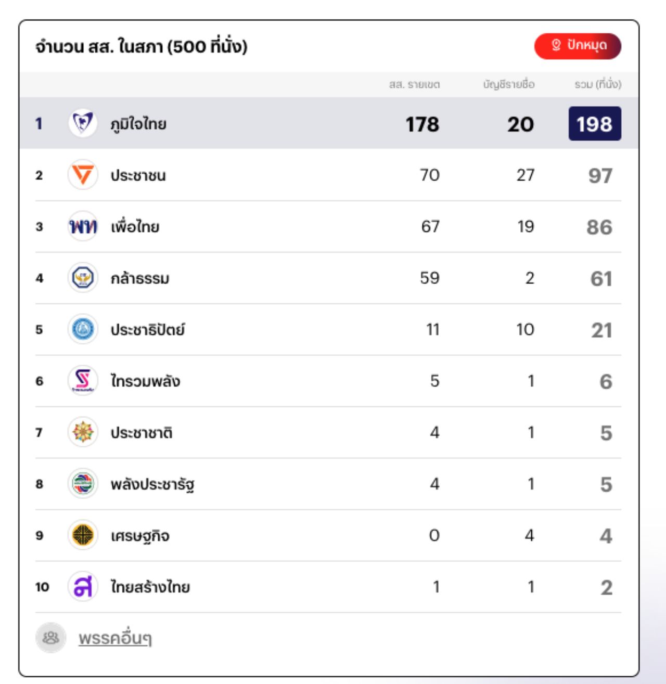Click the พลังประชารัฐ party logo
Screen dimensions: 666x684
tap(83, 484)
